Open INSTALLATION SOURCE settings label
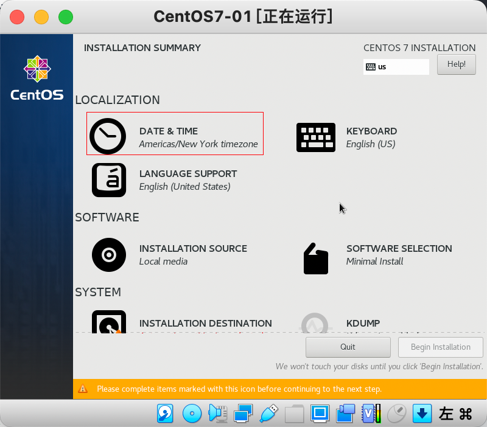487x427 pixels. 193,249
